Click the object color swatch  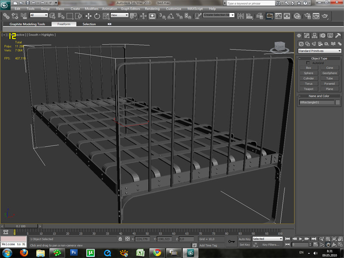point(338,102)
